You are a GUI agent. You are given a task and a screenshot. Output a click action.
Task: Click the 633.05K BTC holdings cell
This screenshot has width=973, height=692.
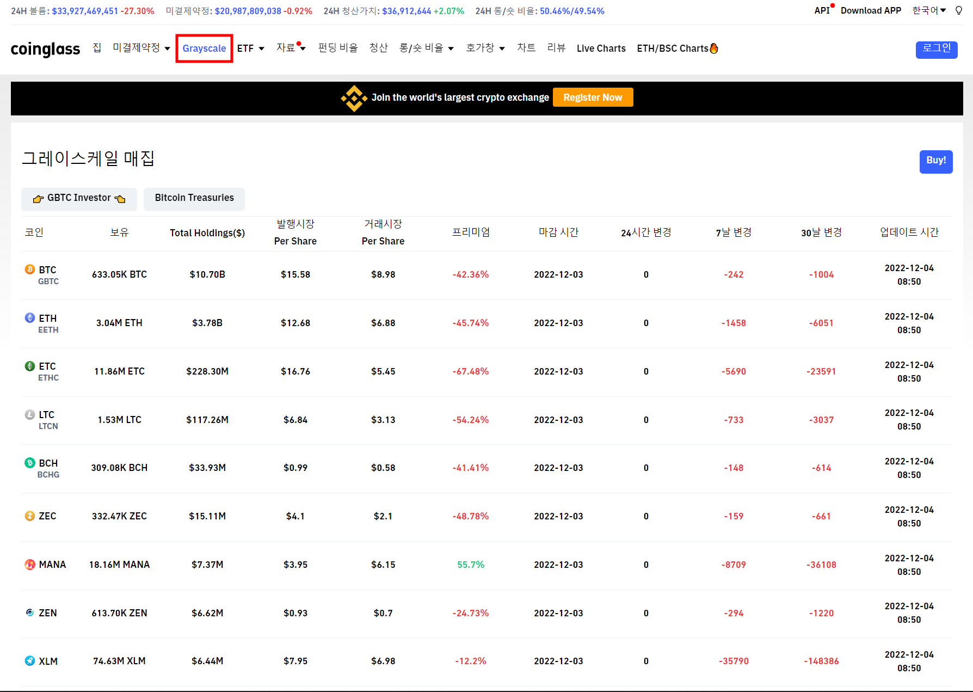[x=119, y=275]
